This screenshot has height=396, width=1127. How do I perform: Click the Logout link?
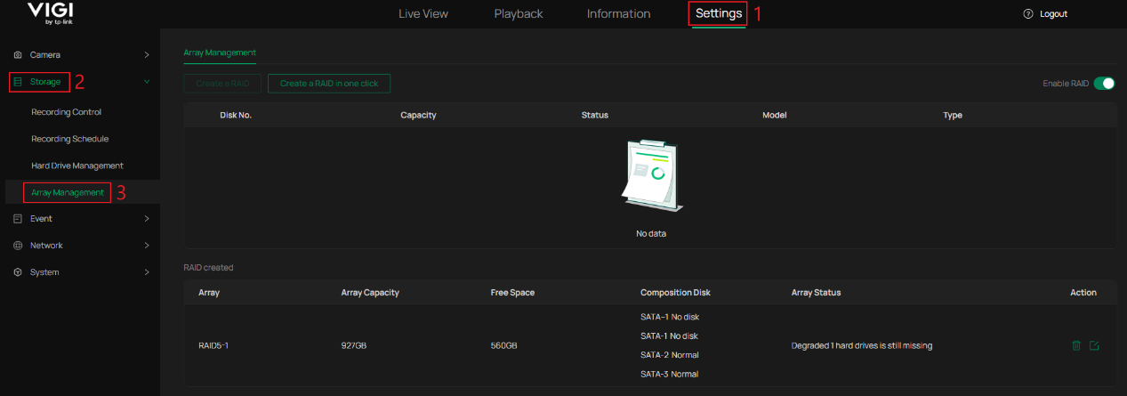point(1053,14)
